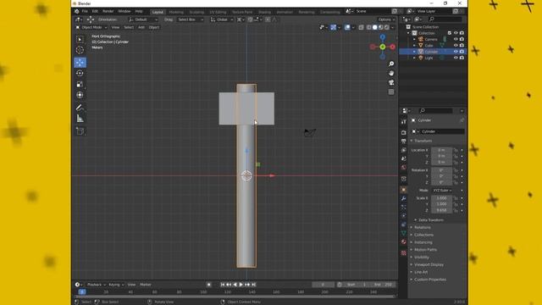Hide the Light object with its eye icon

(456, 58)
